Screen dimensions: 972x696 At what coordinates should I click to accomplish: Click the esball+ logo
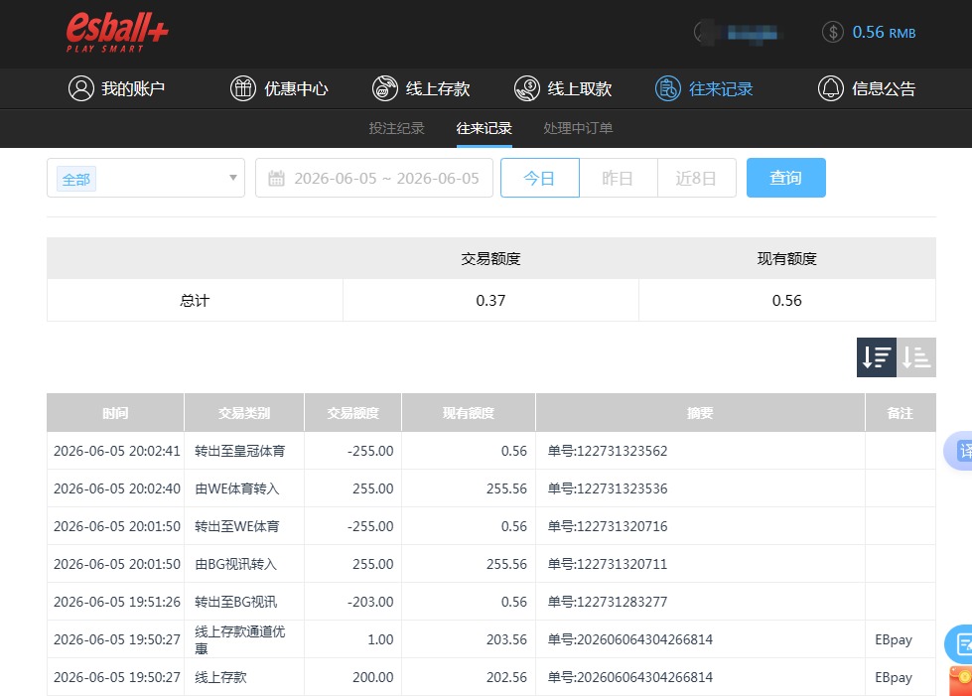point(117,32)
